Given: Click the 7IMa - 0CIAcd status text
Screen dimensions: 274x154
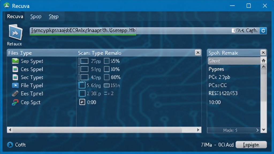Looking at the screenshot, I should point(217,145).
